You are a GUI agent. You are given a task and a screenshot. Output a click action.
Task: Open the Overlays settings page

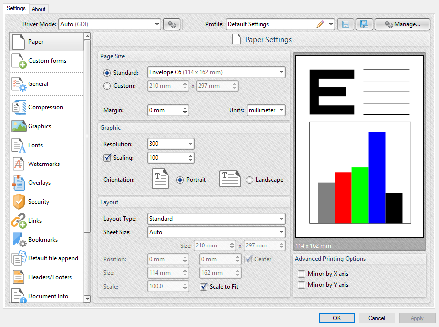point(40,183)
